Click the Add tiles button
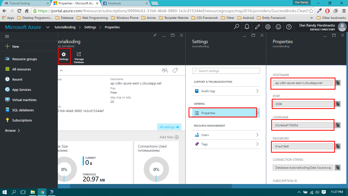The height and width of the screenshot is (196, 348). [169, 137]
